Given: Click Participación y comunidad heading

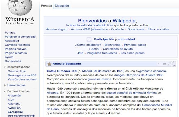Looking at the screenshot, I should [114, 39].
